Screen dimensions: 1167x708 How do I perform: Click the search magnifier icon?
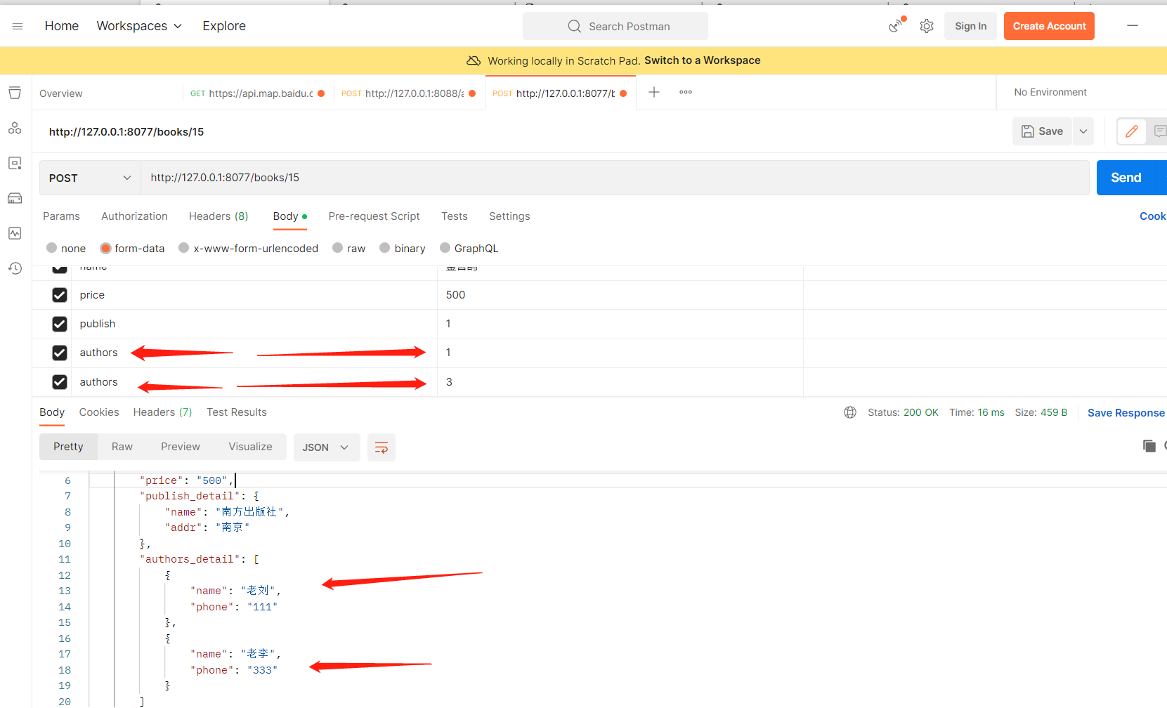pos(574,26)
